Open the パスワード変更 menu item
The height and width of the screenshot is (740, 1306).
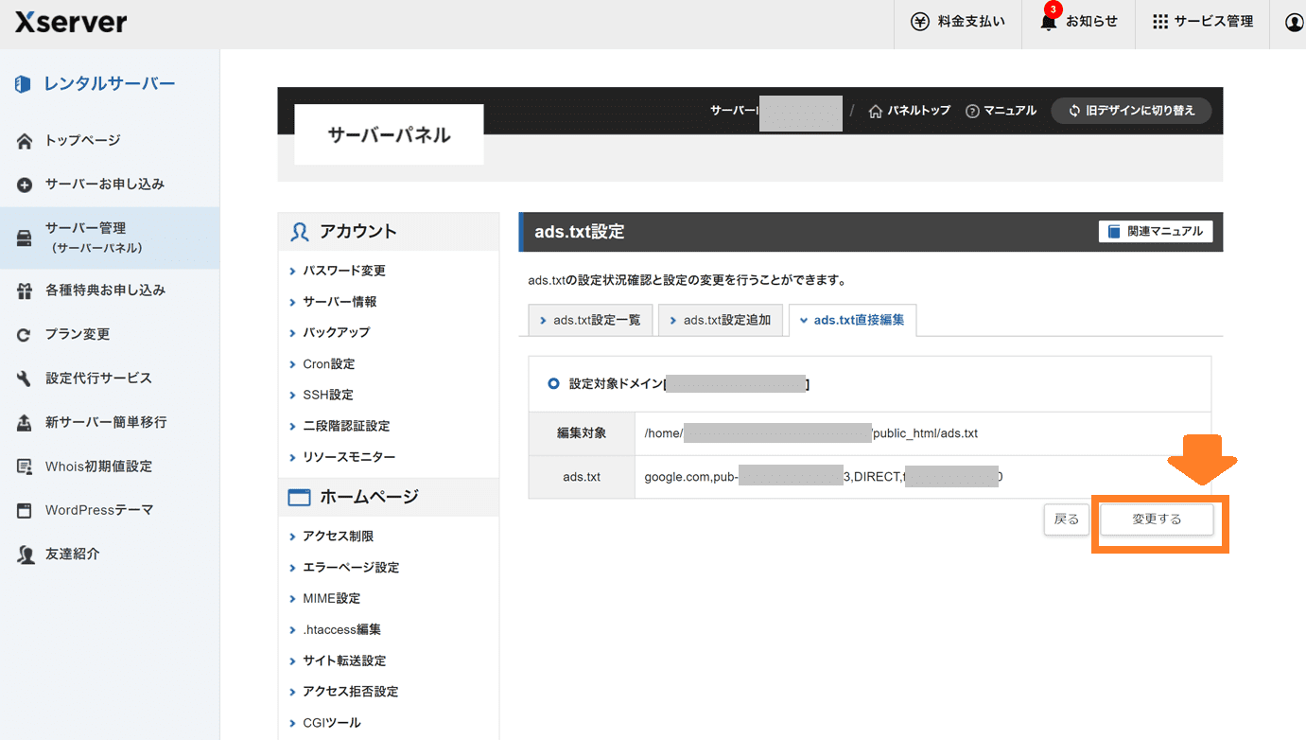[x=343, y=271]
